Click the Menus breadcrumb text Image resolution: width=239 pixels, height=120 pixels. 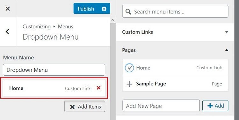coord(66,26)
